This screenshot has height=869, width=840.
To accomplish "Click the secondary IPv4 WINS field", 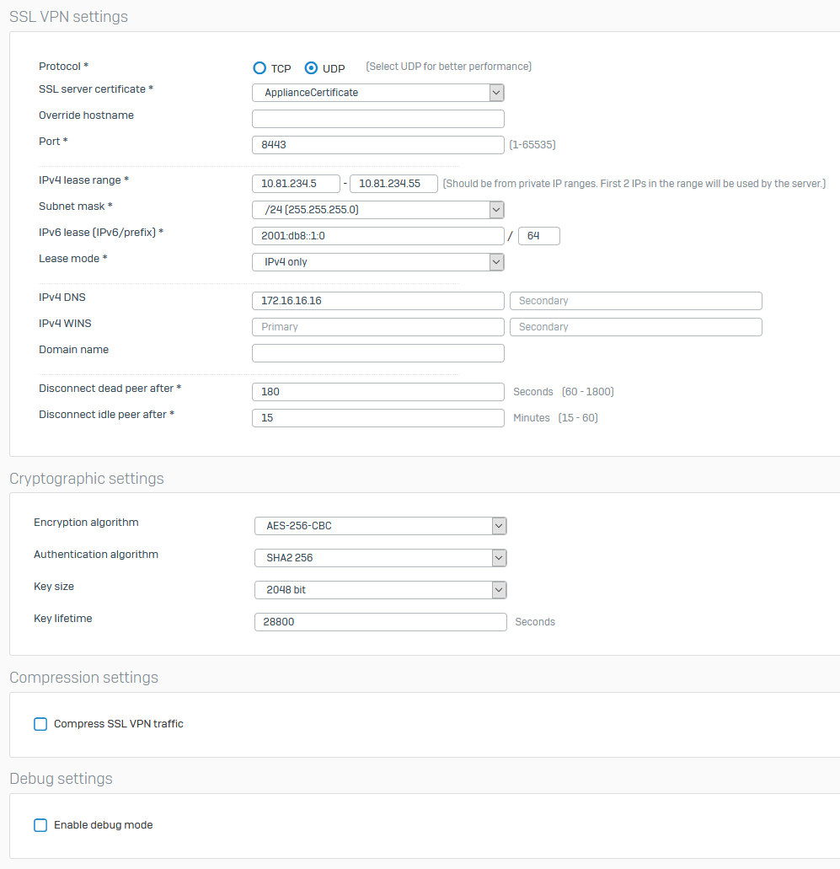I will pos(635,327).
